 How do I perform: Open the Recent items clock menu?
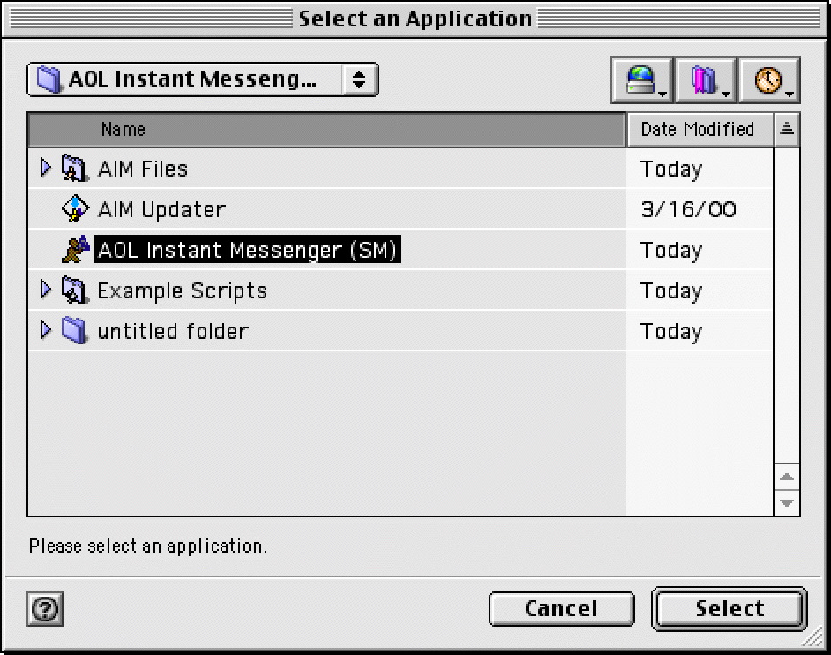click(x=769, y=80)
